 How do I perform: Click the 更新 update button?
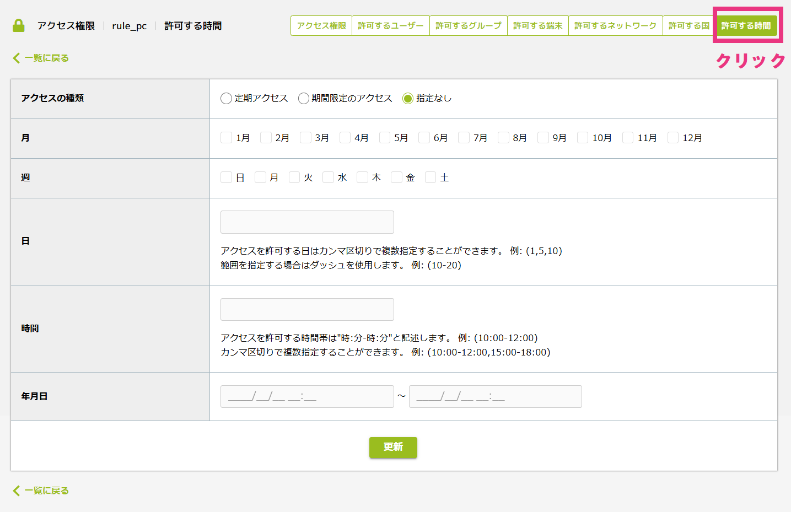pos(393,447)
